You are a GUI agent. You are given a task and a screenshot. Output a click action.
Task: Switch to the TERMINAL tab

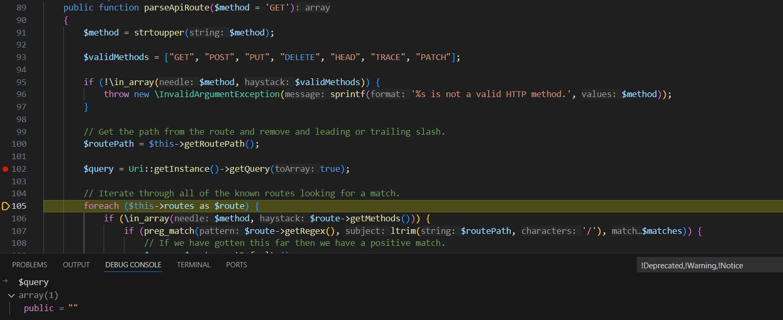[x=193, y=265]
